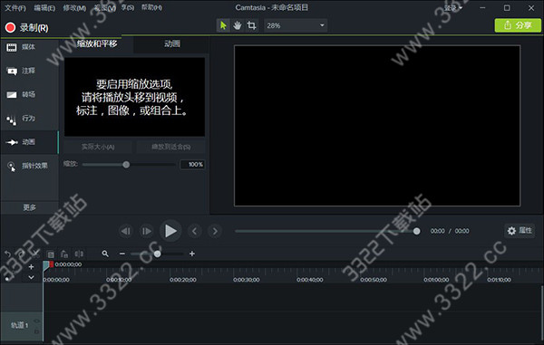Select the 轨道 1 track header
Screen dimensions: 544x345
tap(21, 326)
